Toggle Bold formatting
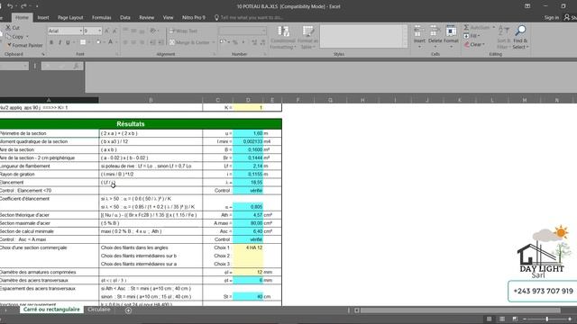Image resolution: width=577 pixels, height=324 pixels. coord(51,42)
